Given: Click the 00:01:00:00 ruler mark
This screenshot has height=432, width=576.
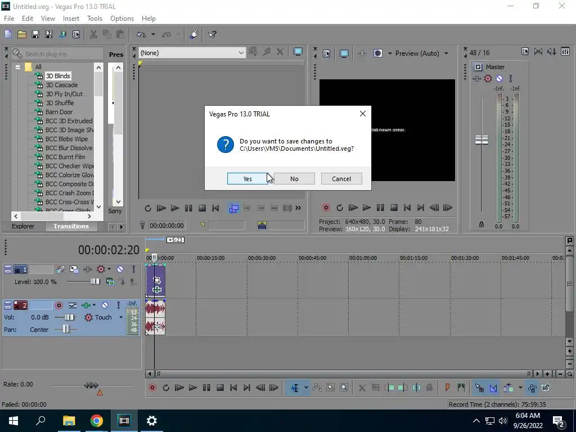Looking at the screenshot, I should tap(363, 258).
